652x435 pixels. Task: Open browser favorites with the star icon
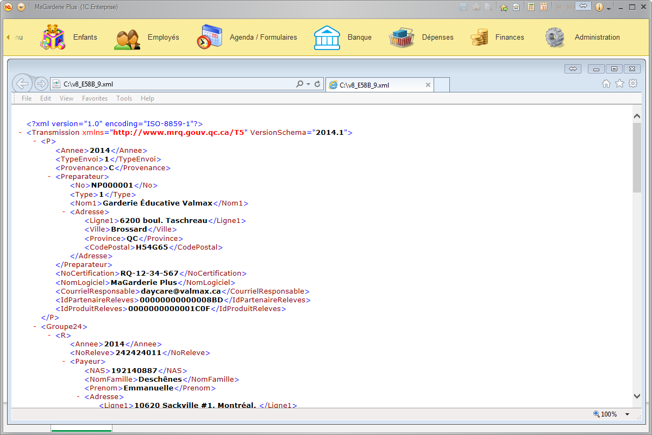(x=620, y=83)
